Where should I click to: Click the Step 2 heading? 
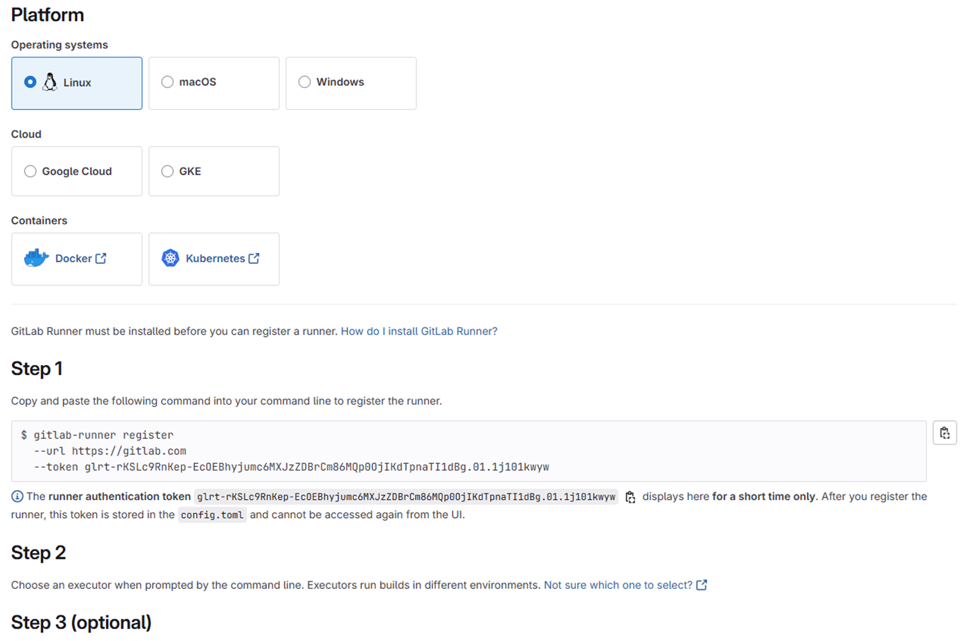38,552
